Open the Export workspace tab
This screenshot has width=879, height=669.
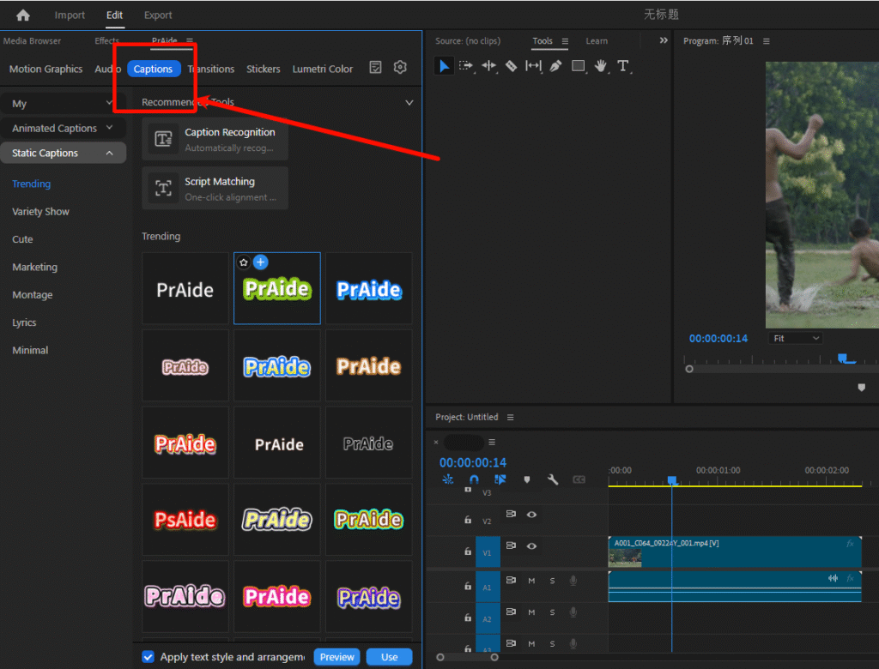pyautogui.click(x=158, y=15)
